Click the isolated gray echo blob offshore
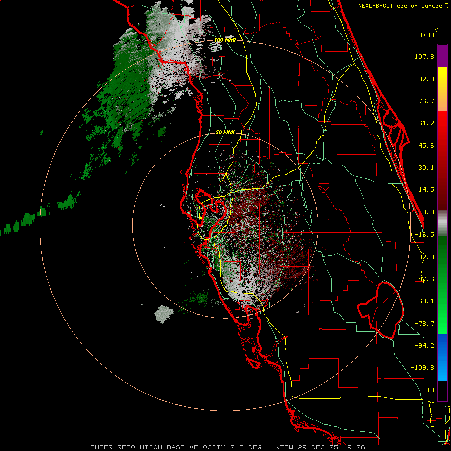451x451 pixels. 164,314
